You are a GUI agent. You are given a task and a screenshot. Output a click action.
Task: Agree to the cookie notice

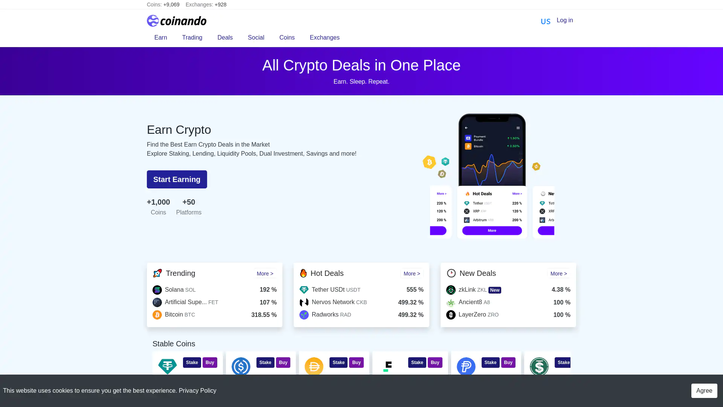[704, 391]
